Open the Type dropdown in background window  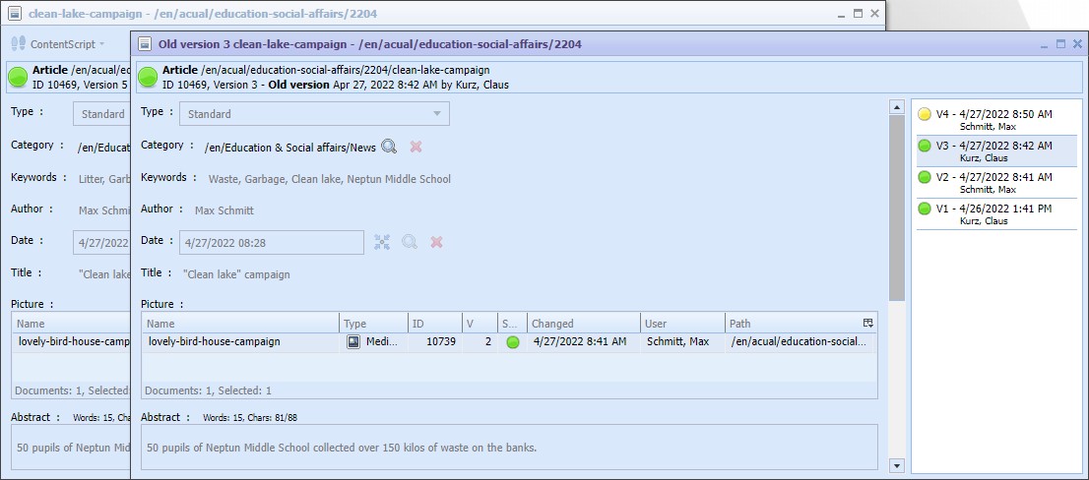tap(101, 114)
